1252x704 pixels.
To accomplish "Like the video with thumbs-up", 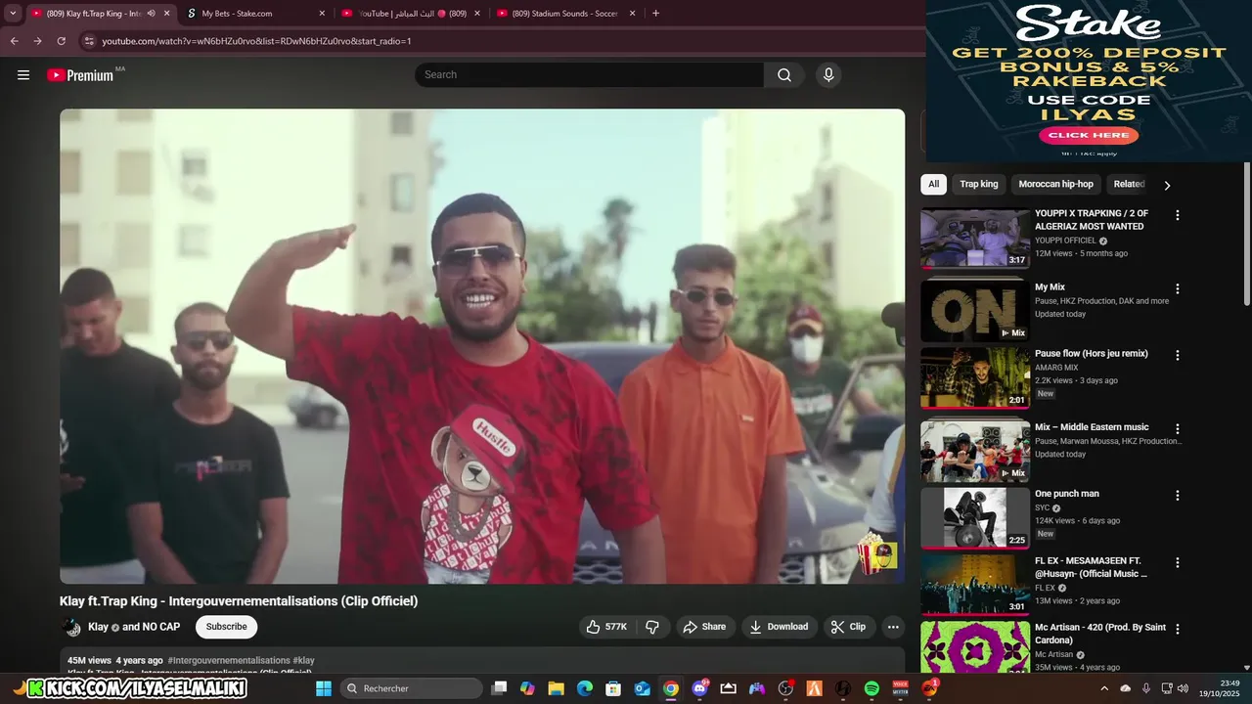I will coord(605,627).
